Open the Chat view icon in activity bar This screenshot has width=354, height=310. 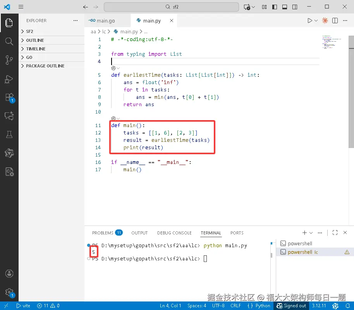coord(9,116)
